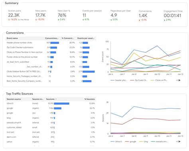Select the '(direct)' session source row
189x151 pixels.
[51, 103]
